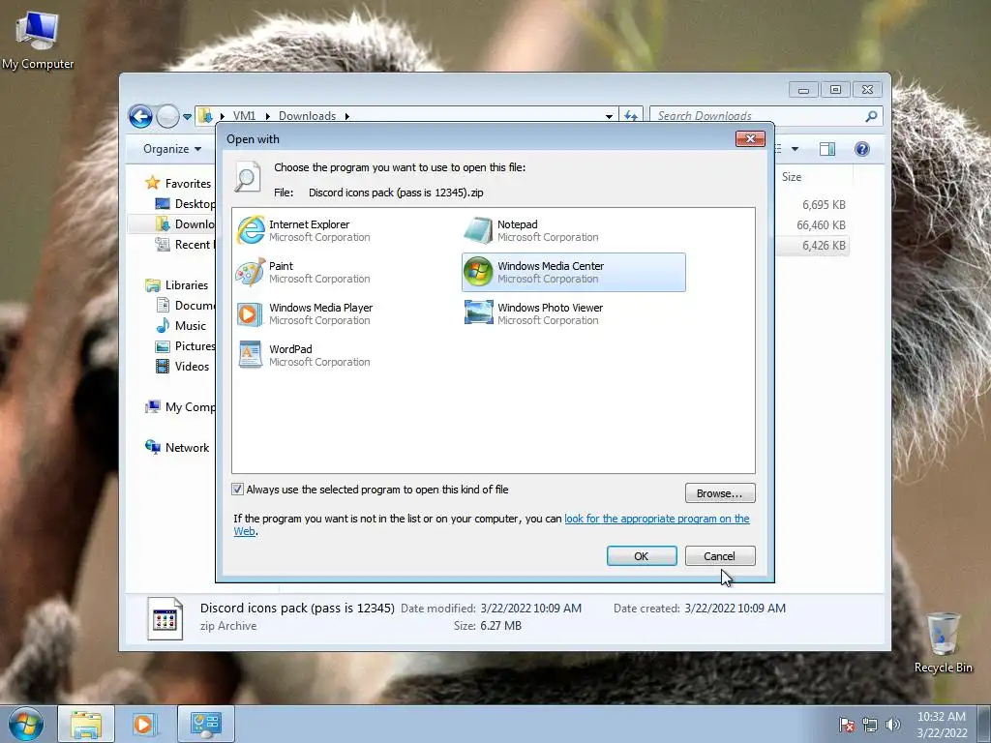Open the Recycle Bin desktop icon
Viewport: 991px width, 743px height.
click(x=943, y=641)
